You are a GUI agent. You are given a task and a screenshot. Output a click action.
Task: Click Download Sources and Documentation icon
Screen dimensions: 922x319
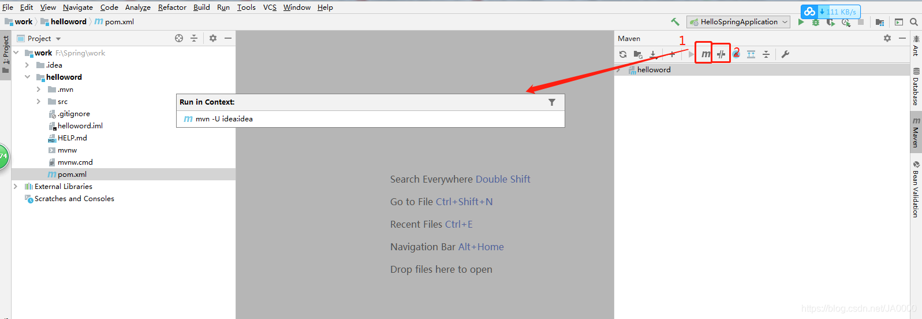pyautogui.click(x=653, y=54)
